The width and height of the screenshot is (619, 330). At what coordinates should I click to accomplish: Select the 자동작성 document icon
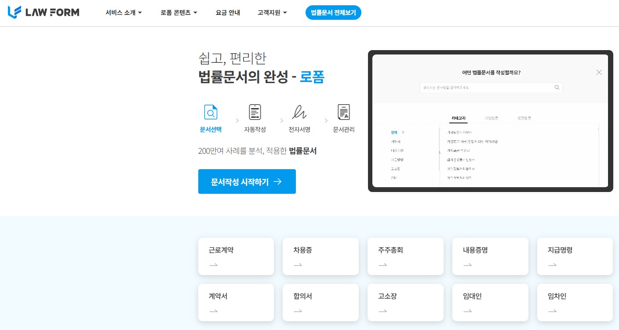click(255, 112)
